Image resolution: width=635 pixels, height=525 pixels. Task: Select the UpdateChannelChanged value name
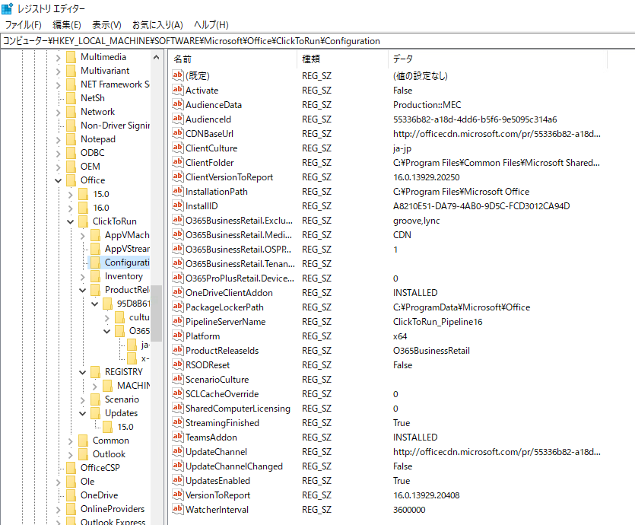234,466
